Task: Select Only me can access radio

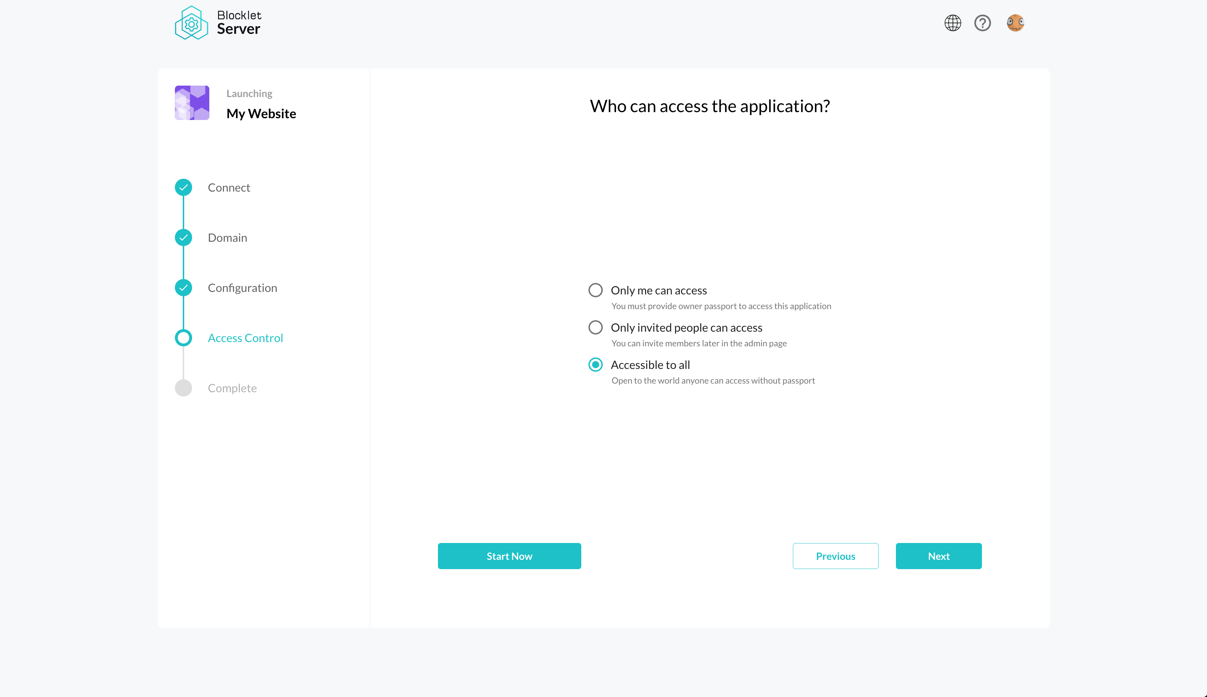Action: click(595, 290)
